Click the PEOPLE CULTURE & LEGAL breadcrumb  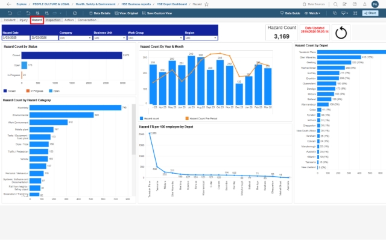point(51,4)
